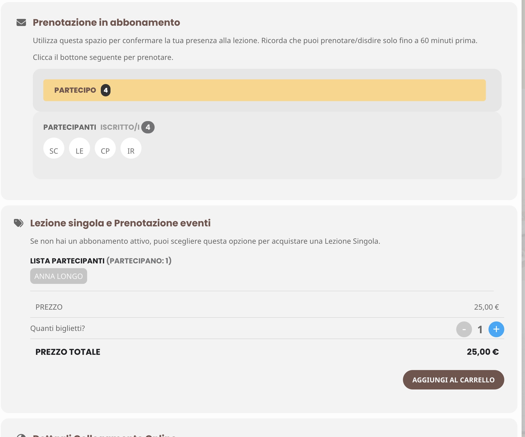Viewport: 525px width, 437px height.
Task: Select the SC participant avatar
Action: [x=54, y=148]
